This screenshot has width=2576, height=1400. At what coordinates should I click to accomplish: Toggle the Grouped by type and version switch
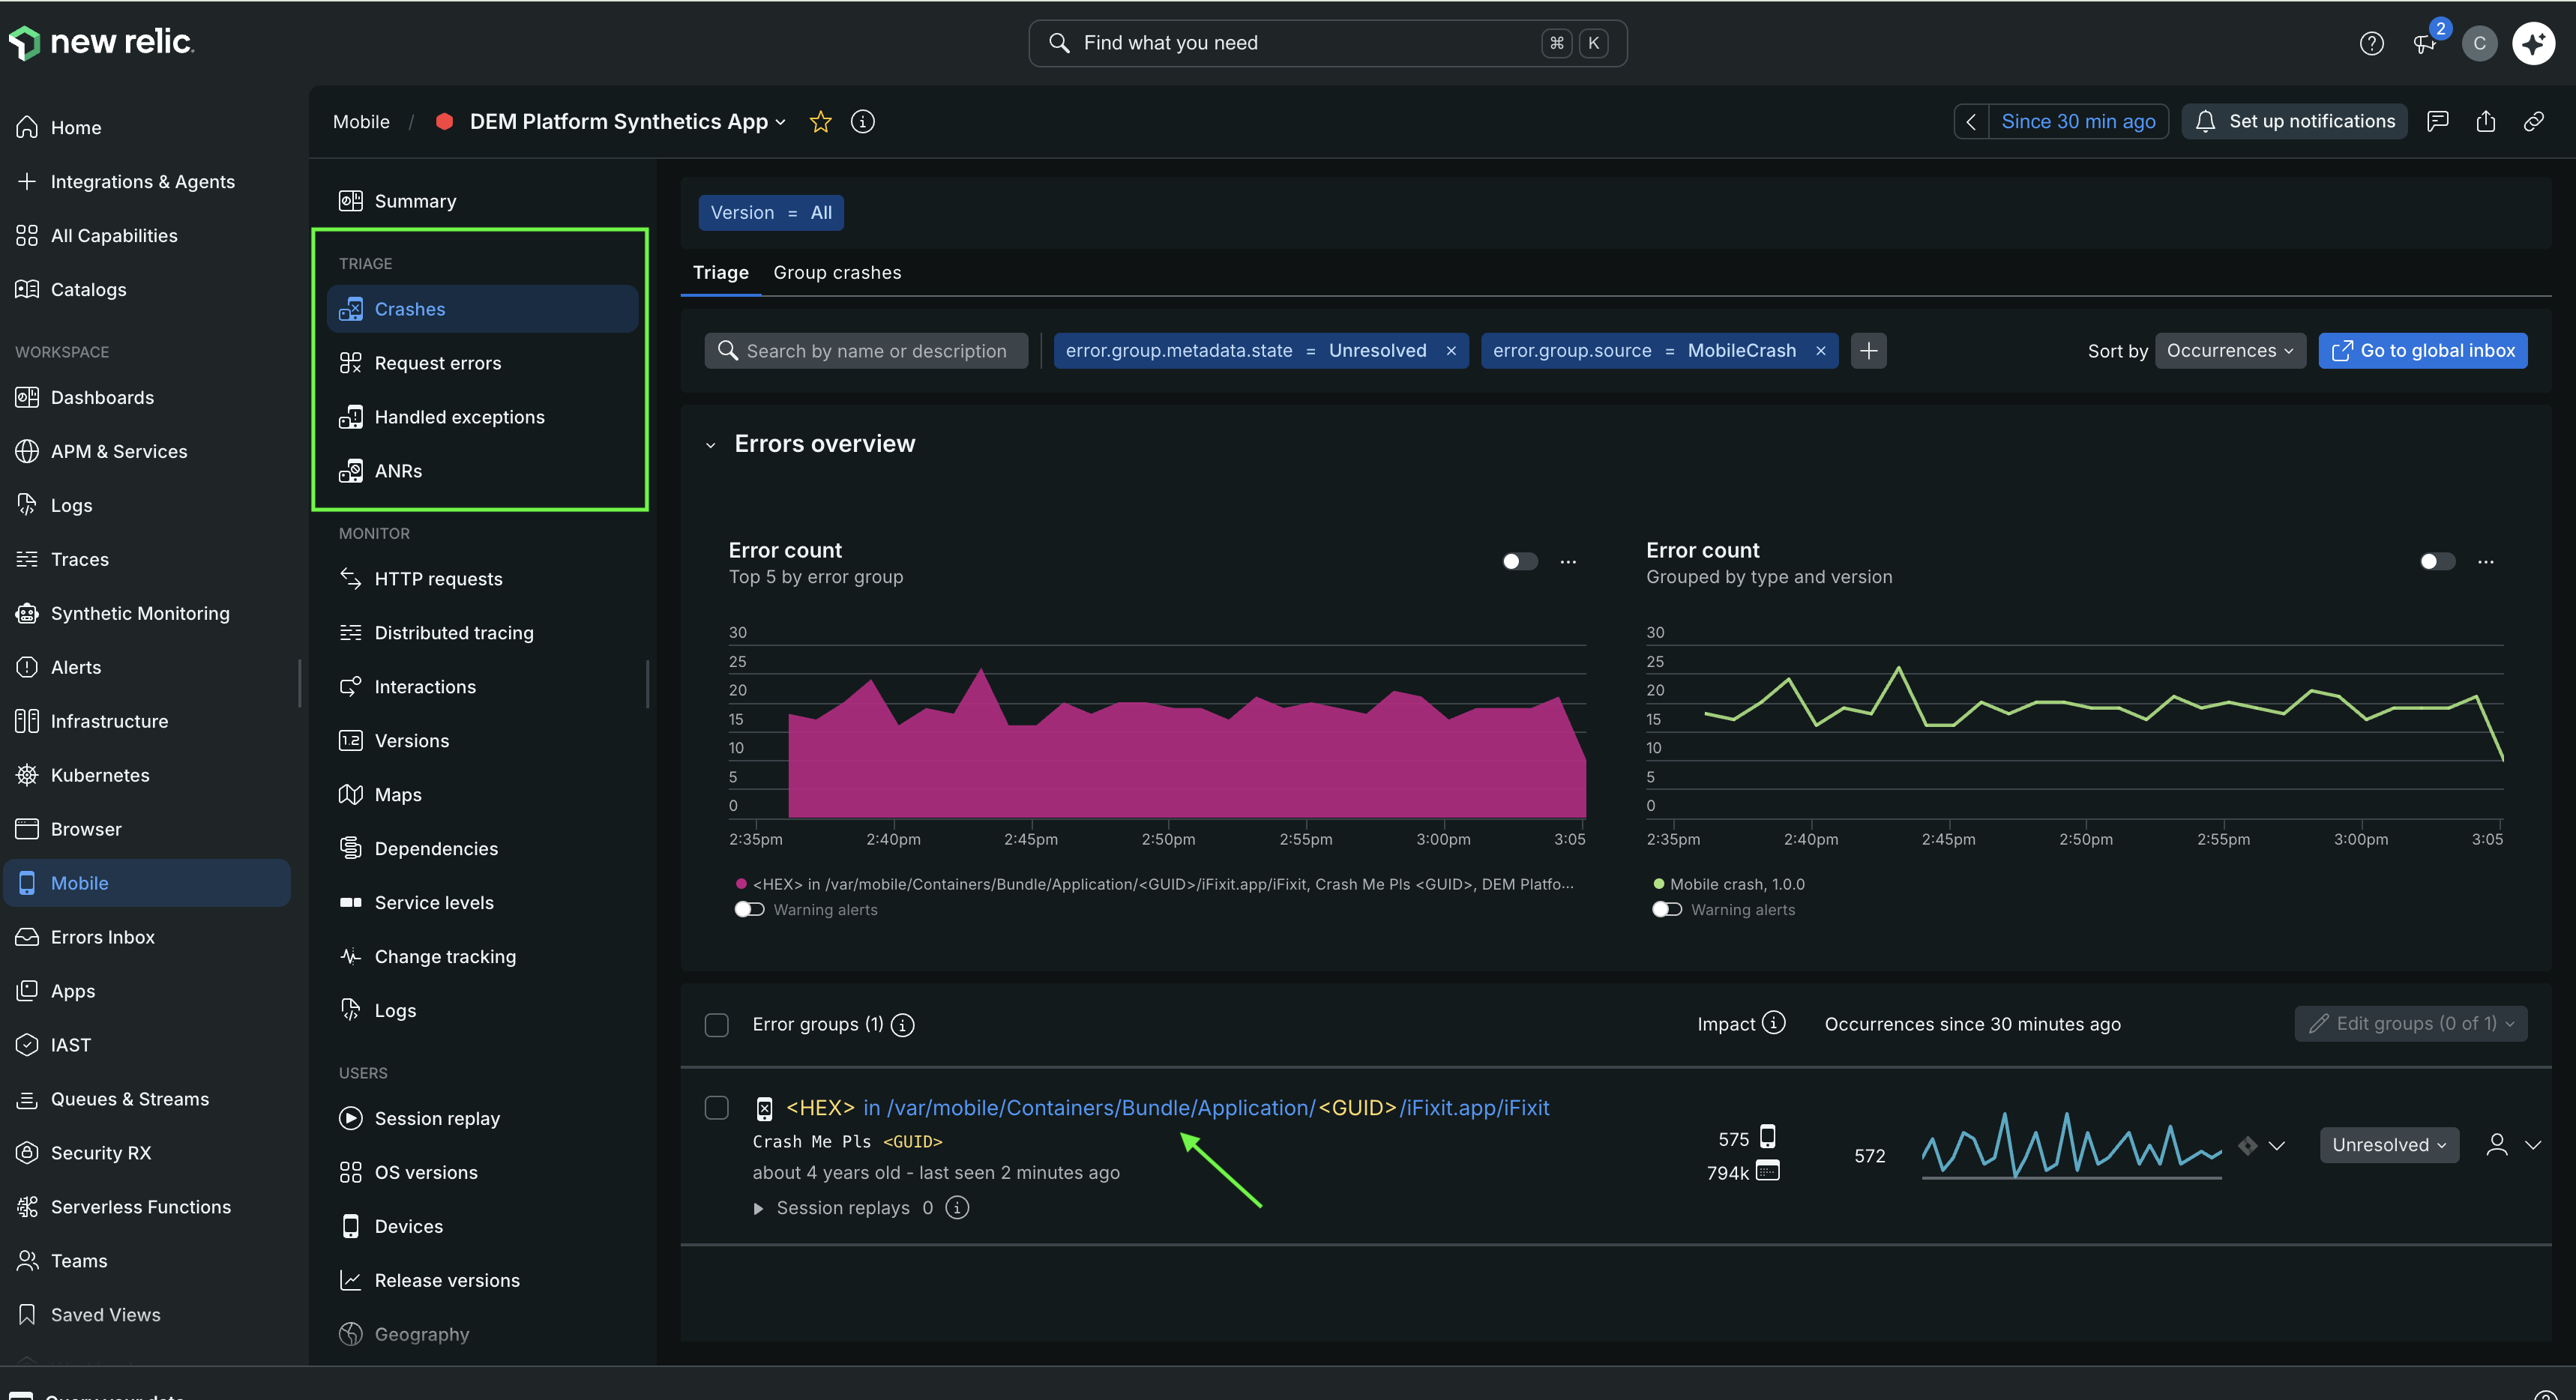[2437, 562]
